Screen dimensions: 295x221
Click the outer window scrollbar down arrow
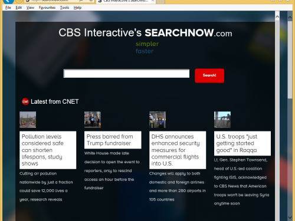click(x=290, y=217)
